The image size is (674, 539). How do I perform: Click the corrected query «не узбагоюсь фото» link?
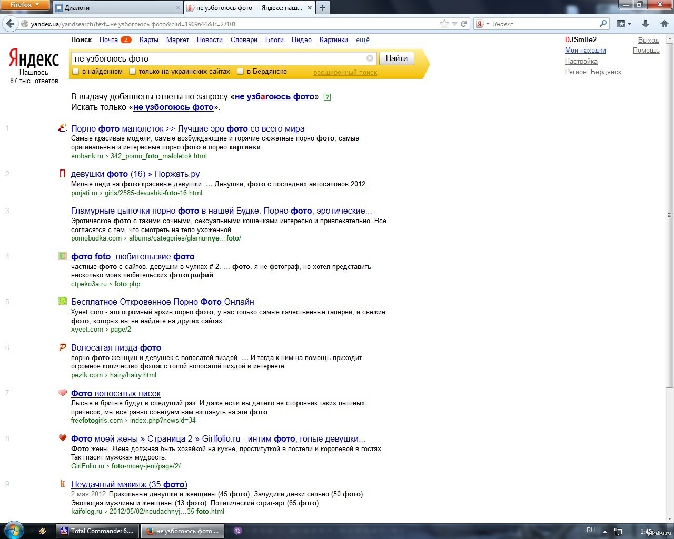[274, 97]
